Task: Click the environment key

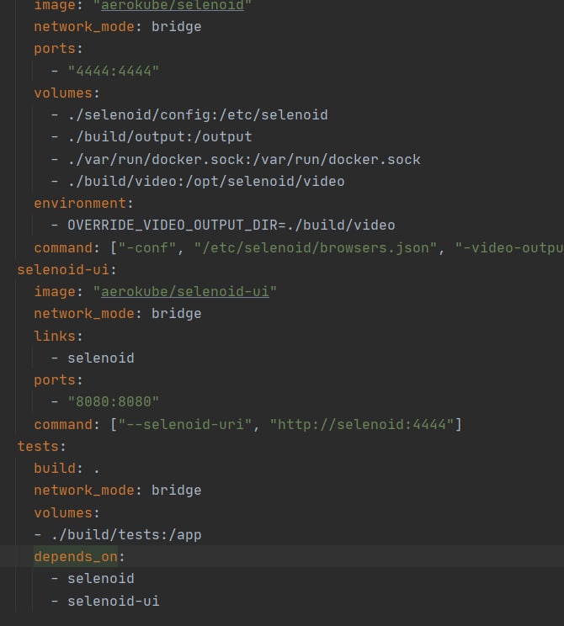Action: point(80,204)
